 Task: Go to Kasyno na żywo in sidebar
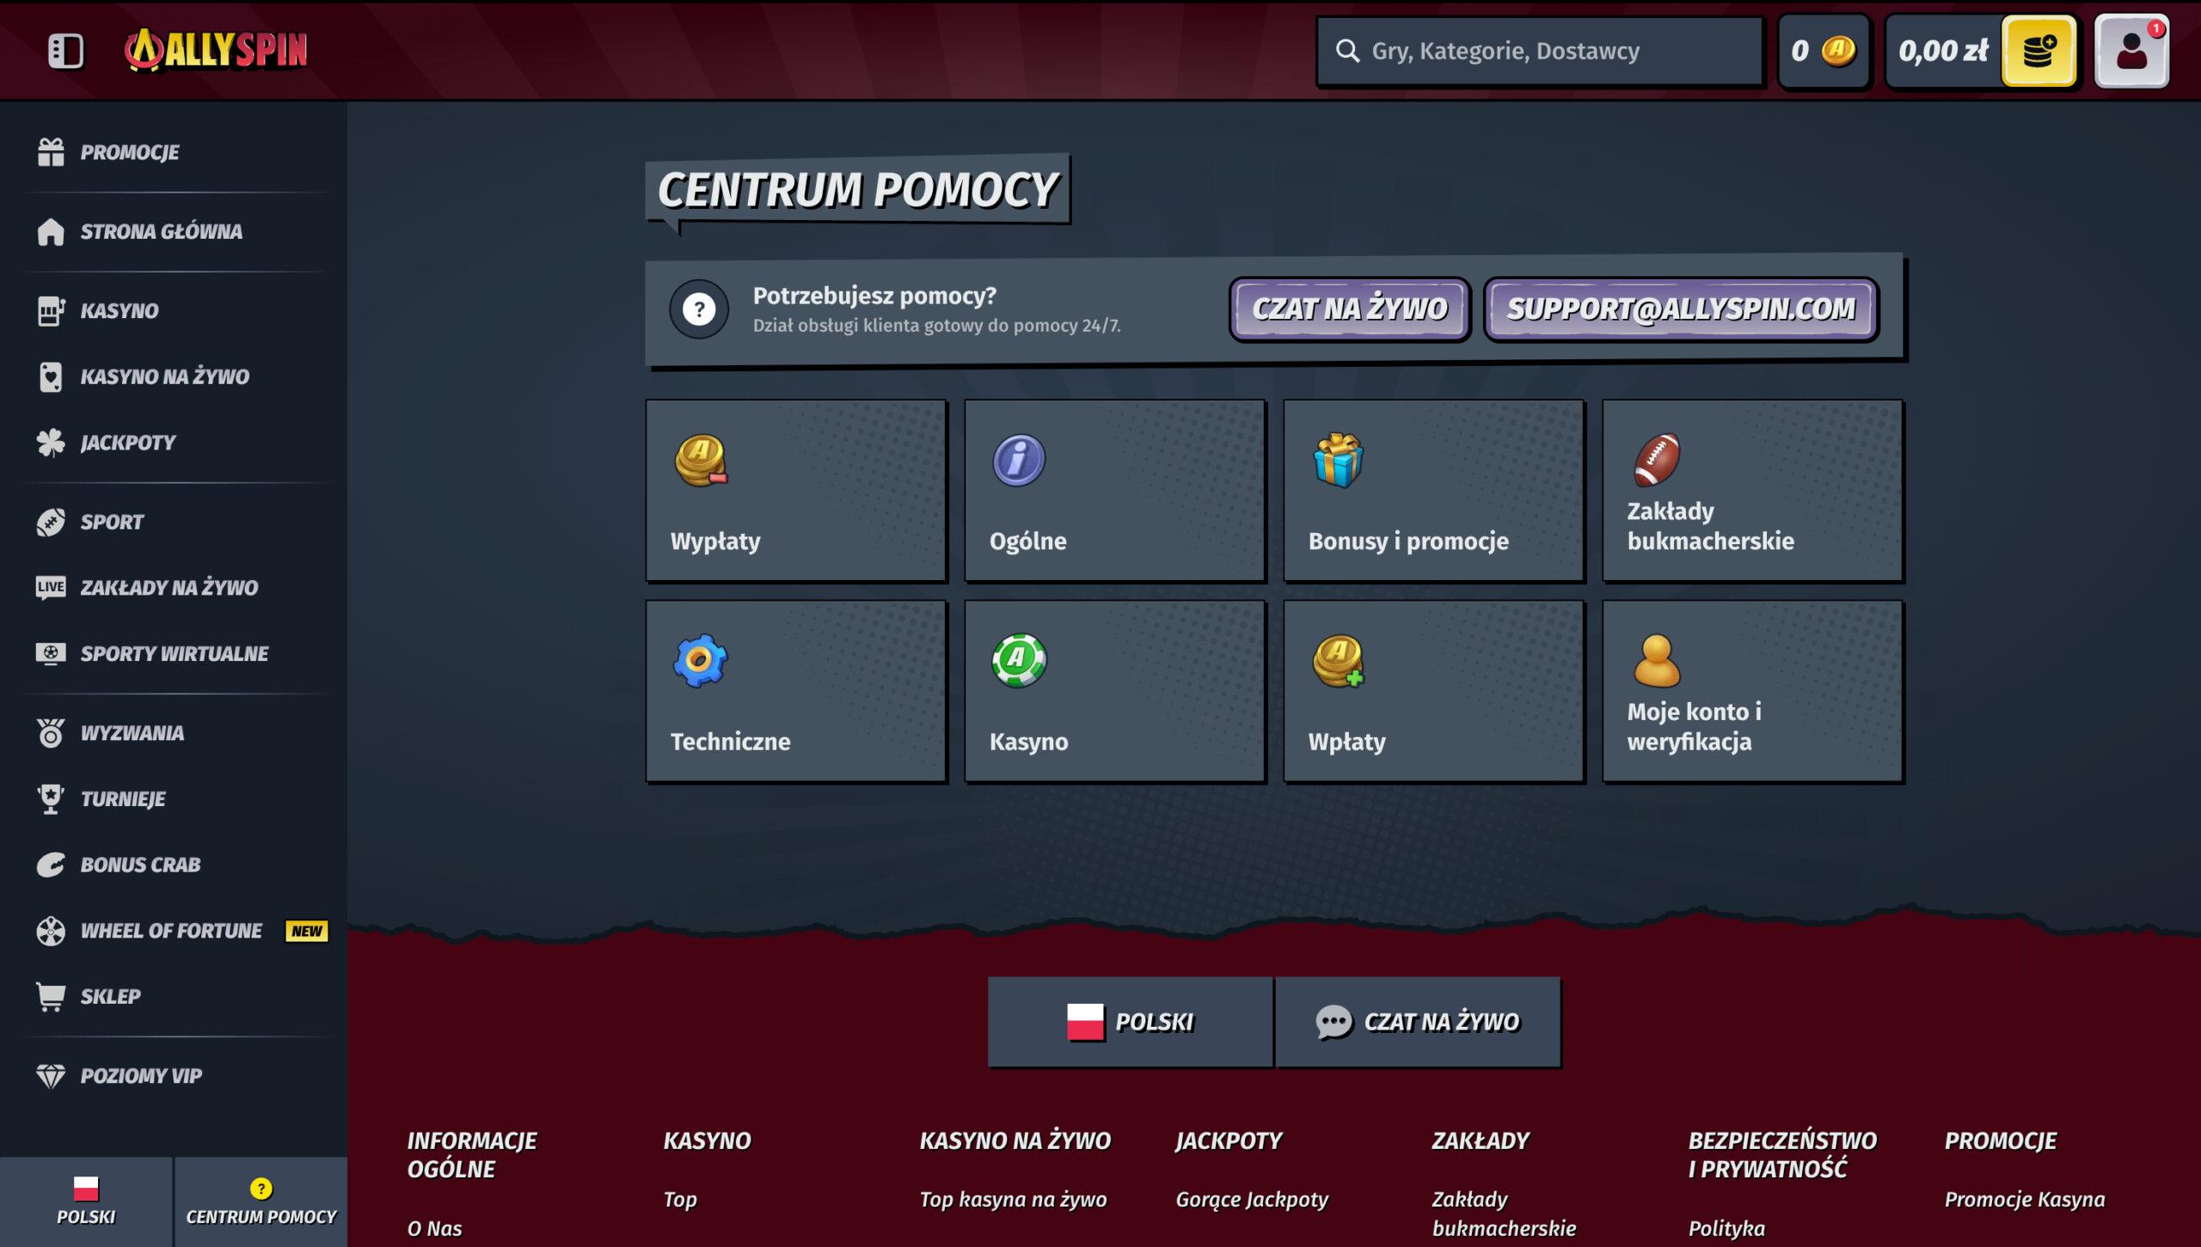pyautogui.click(x=164, y=376)
